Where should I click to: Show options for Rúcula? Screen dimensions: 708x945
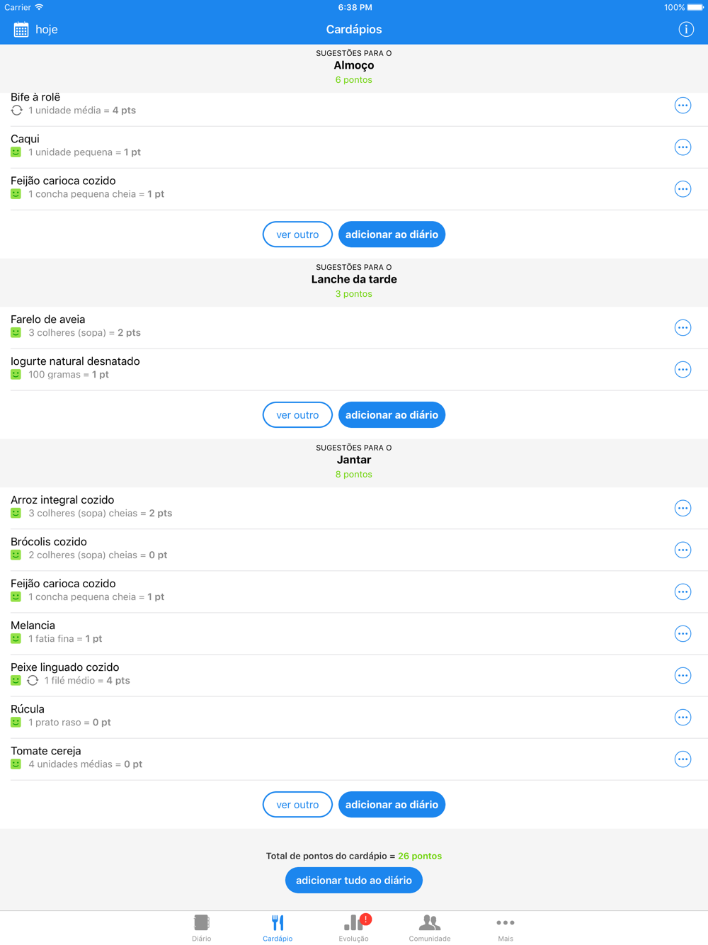[683, 718]
